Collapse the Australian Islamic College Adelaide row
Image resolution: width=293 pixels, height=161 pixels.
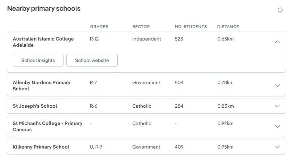pyautogui.click(x=277, y=42)
